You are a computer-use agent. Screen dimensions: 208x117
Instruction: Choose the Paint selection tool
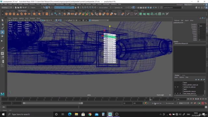pyautogui.click(x=2, y=28)
